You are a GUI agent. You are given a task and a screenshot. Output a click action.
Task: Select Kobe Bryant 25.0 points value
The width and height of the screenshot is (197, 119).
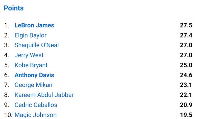[186, 65]
